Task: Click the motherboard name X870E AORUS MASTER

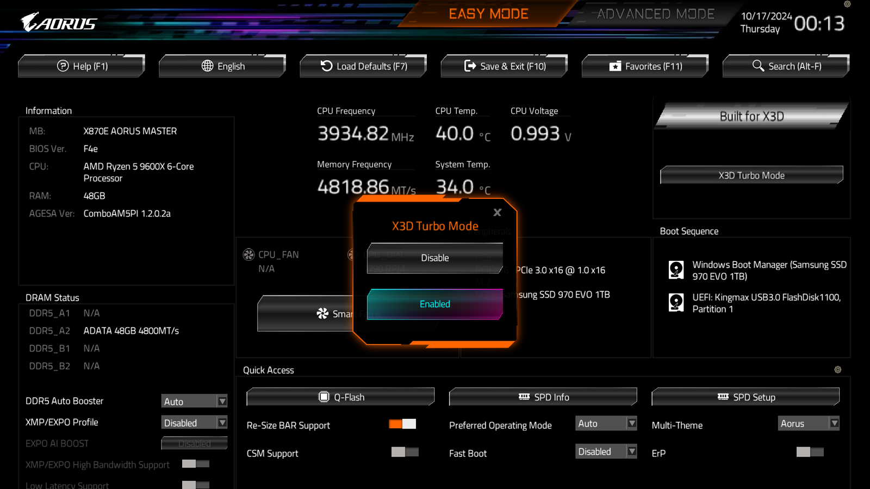Action: coord(130,131)
